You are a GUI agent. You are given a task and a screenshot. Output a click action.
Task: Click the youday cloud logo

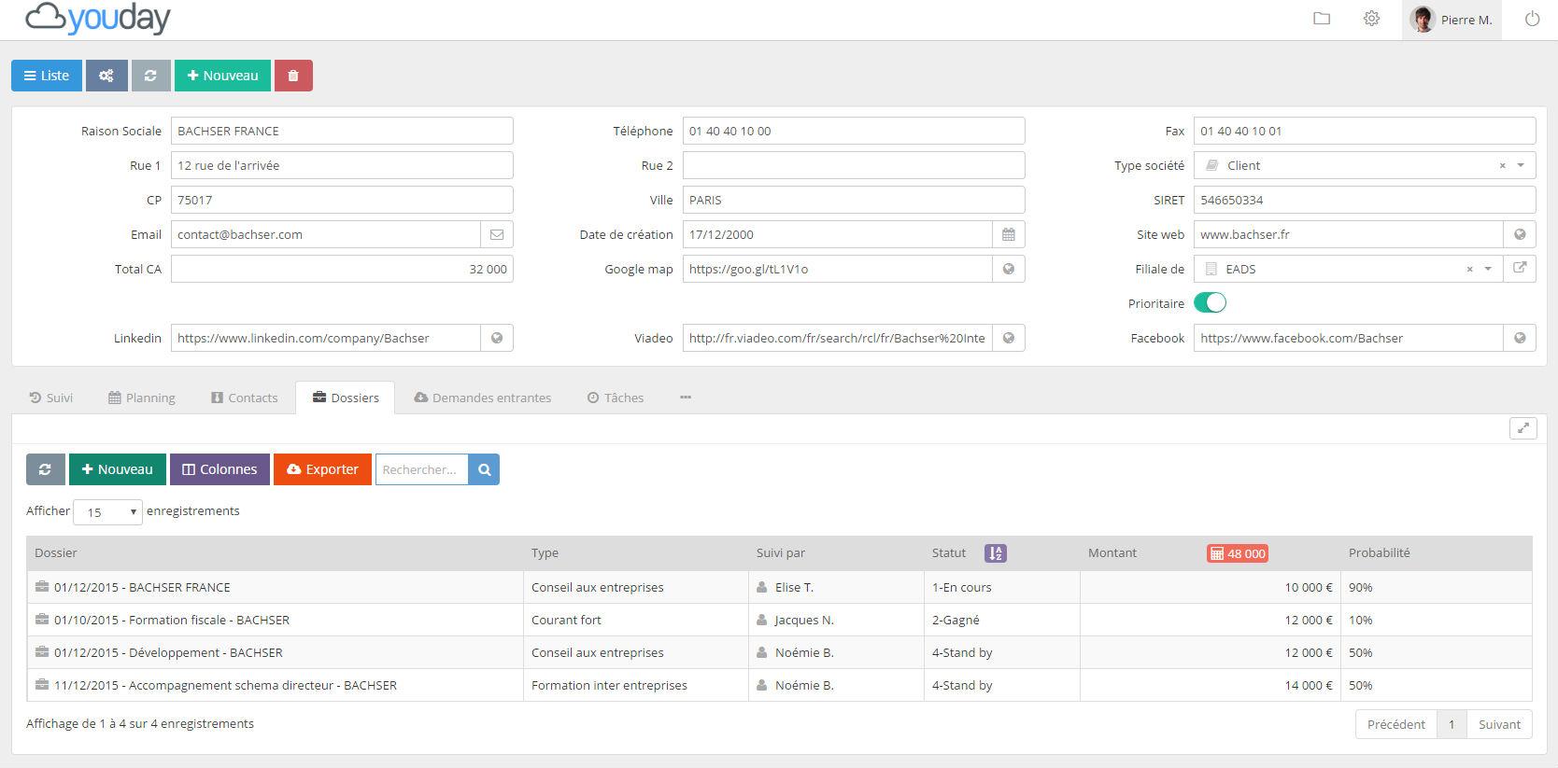click(98, 19)
